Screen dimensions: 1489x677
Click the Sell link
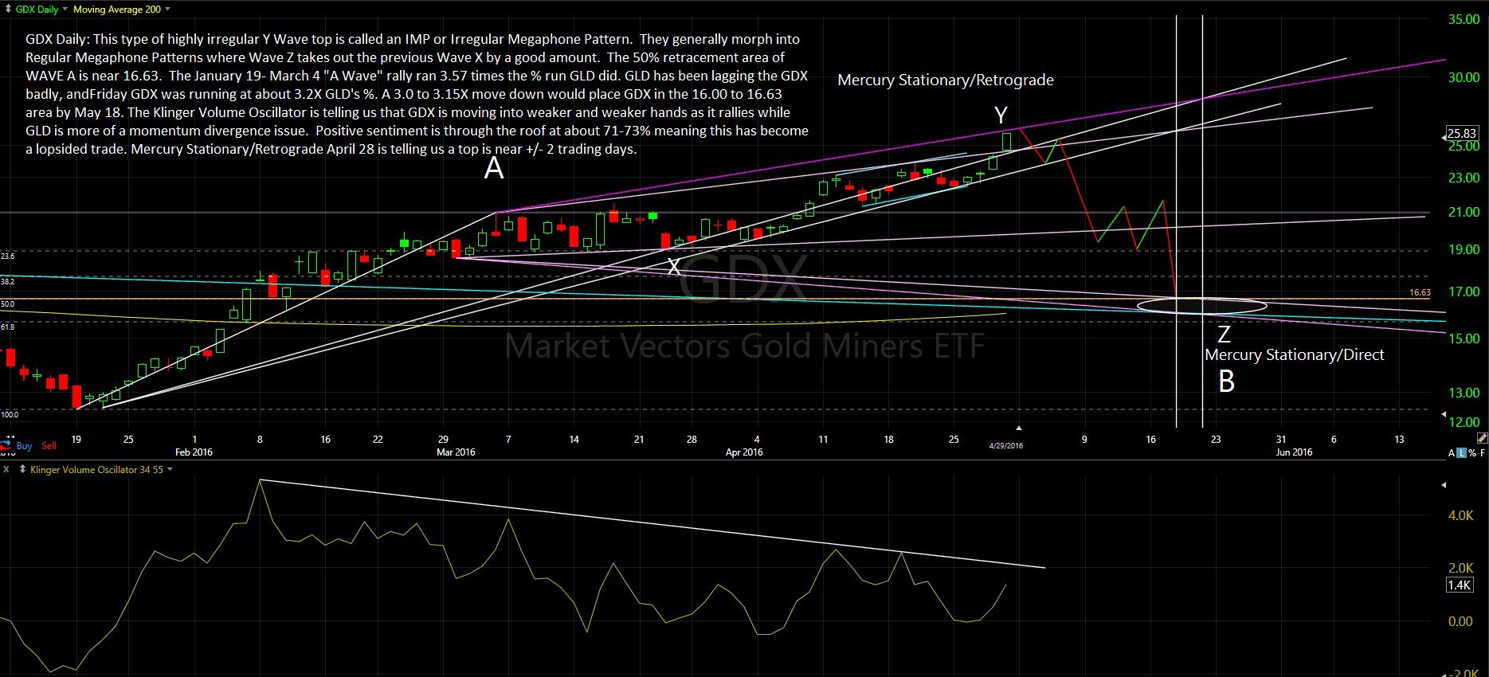(49, 446)
